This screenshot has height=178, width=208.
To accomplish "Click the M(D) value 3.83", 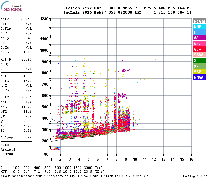I will tap(28, 64).
